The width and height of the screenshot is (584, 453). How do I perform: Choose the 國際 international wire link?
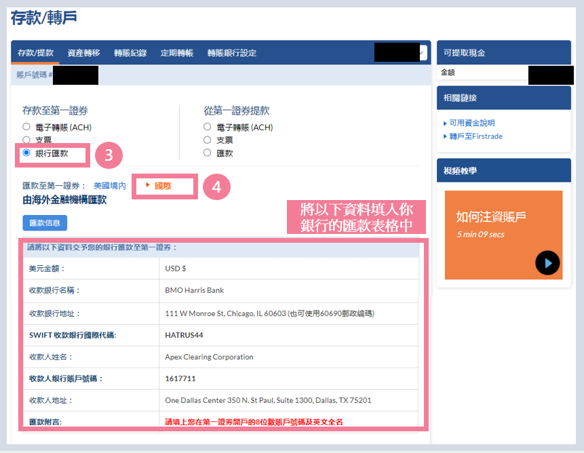[163, 186]
